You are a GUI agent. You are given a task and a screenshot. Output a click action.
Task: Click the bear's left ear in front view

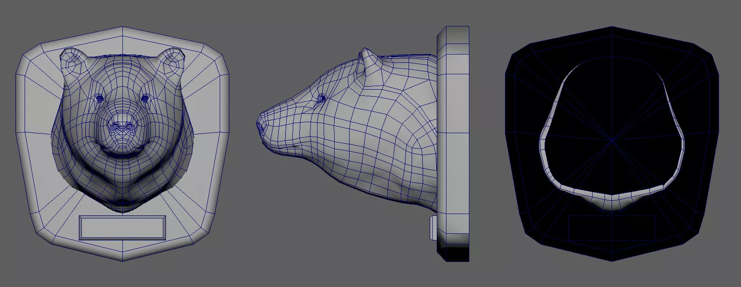click(x=72, y=62)
